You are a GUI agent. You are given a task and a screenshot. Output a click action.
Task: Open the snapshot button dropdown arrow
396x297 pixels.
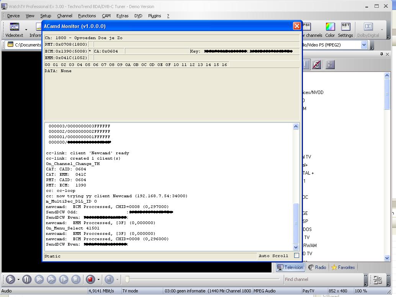(117, 280)
